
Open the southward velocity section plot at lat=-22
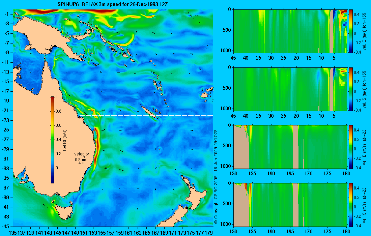point(290,205)
